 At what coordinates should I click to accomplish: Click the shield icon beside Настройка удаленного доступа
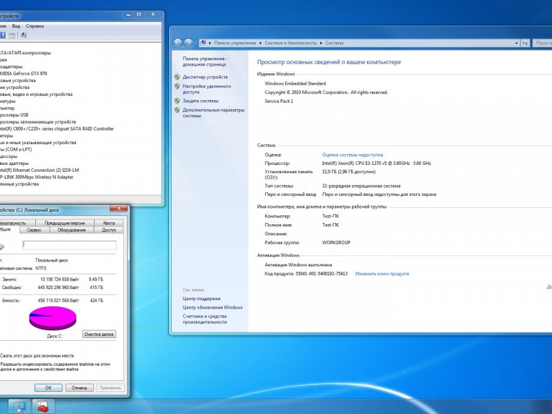coord(177,86)
